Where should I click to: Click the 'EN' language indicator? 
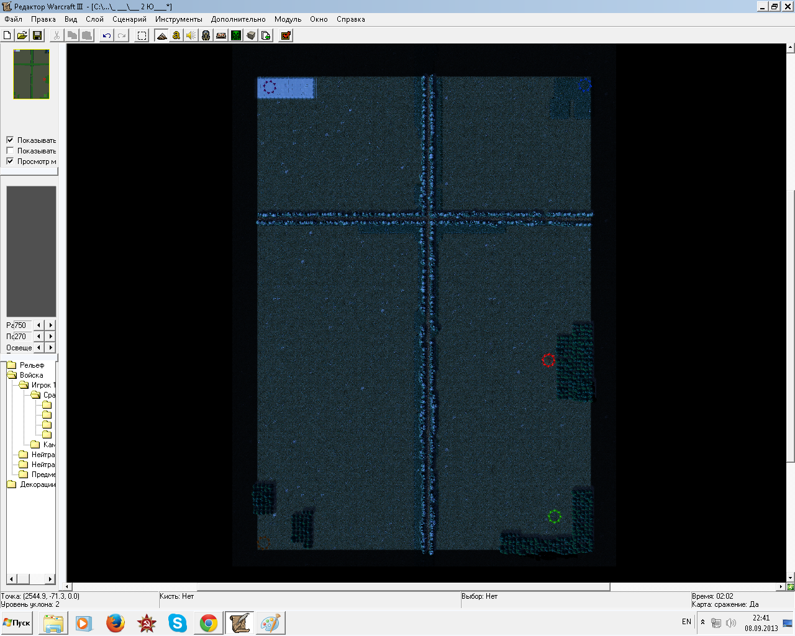pyautogui.click(x=686, y=622)
